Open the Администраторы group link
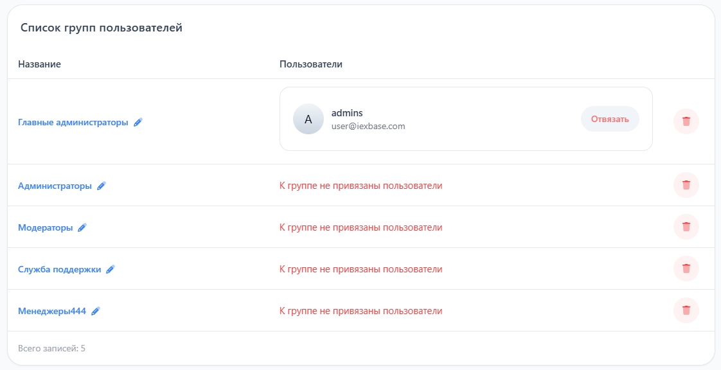This screenshot has width=721, height=370. tap(55, 186)
